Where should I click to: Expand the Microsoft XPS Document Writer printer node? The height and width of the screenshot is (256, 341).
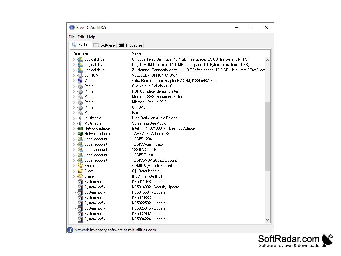pos(74,97)
